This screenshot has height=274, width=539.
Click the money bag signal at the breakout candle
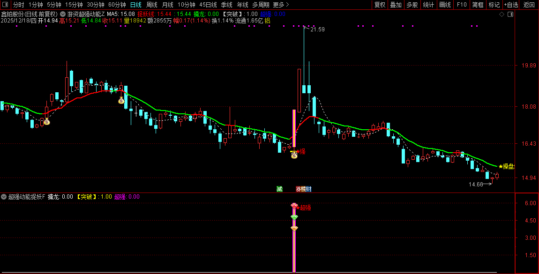click(294, 155)
